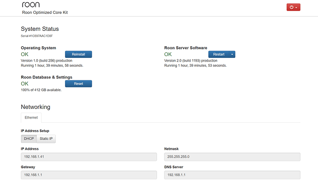This screenshot has width=318, height=188.
Task: Click Roon Server Software OK status
Action: coord(168,54)
